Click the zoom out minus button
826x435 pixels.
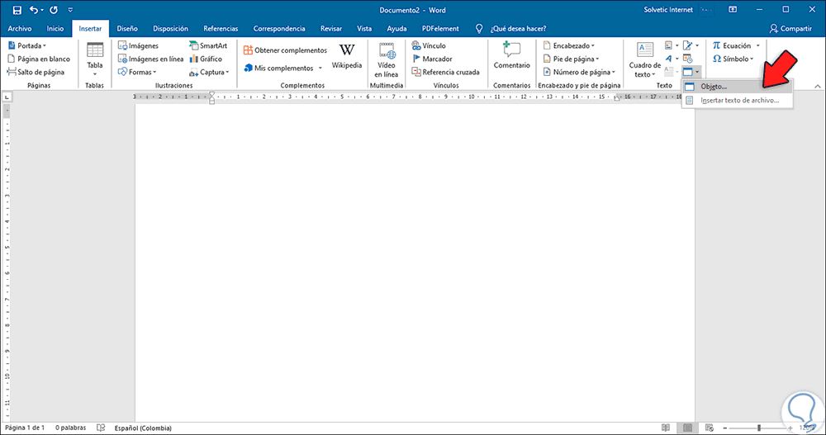[725, 428]
